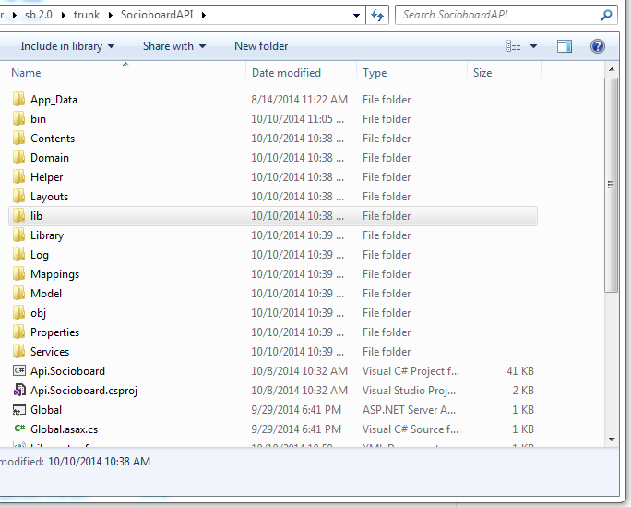Image resolution: width=631 pixels, height=507 pixels.
Task: Select the Contents folder icon
Action: (18, 138)
